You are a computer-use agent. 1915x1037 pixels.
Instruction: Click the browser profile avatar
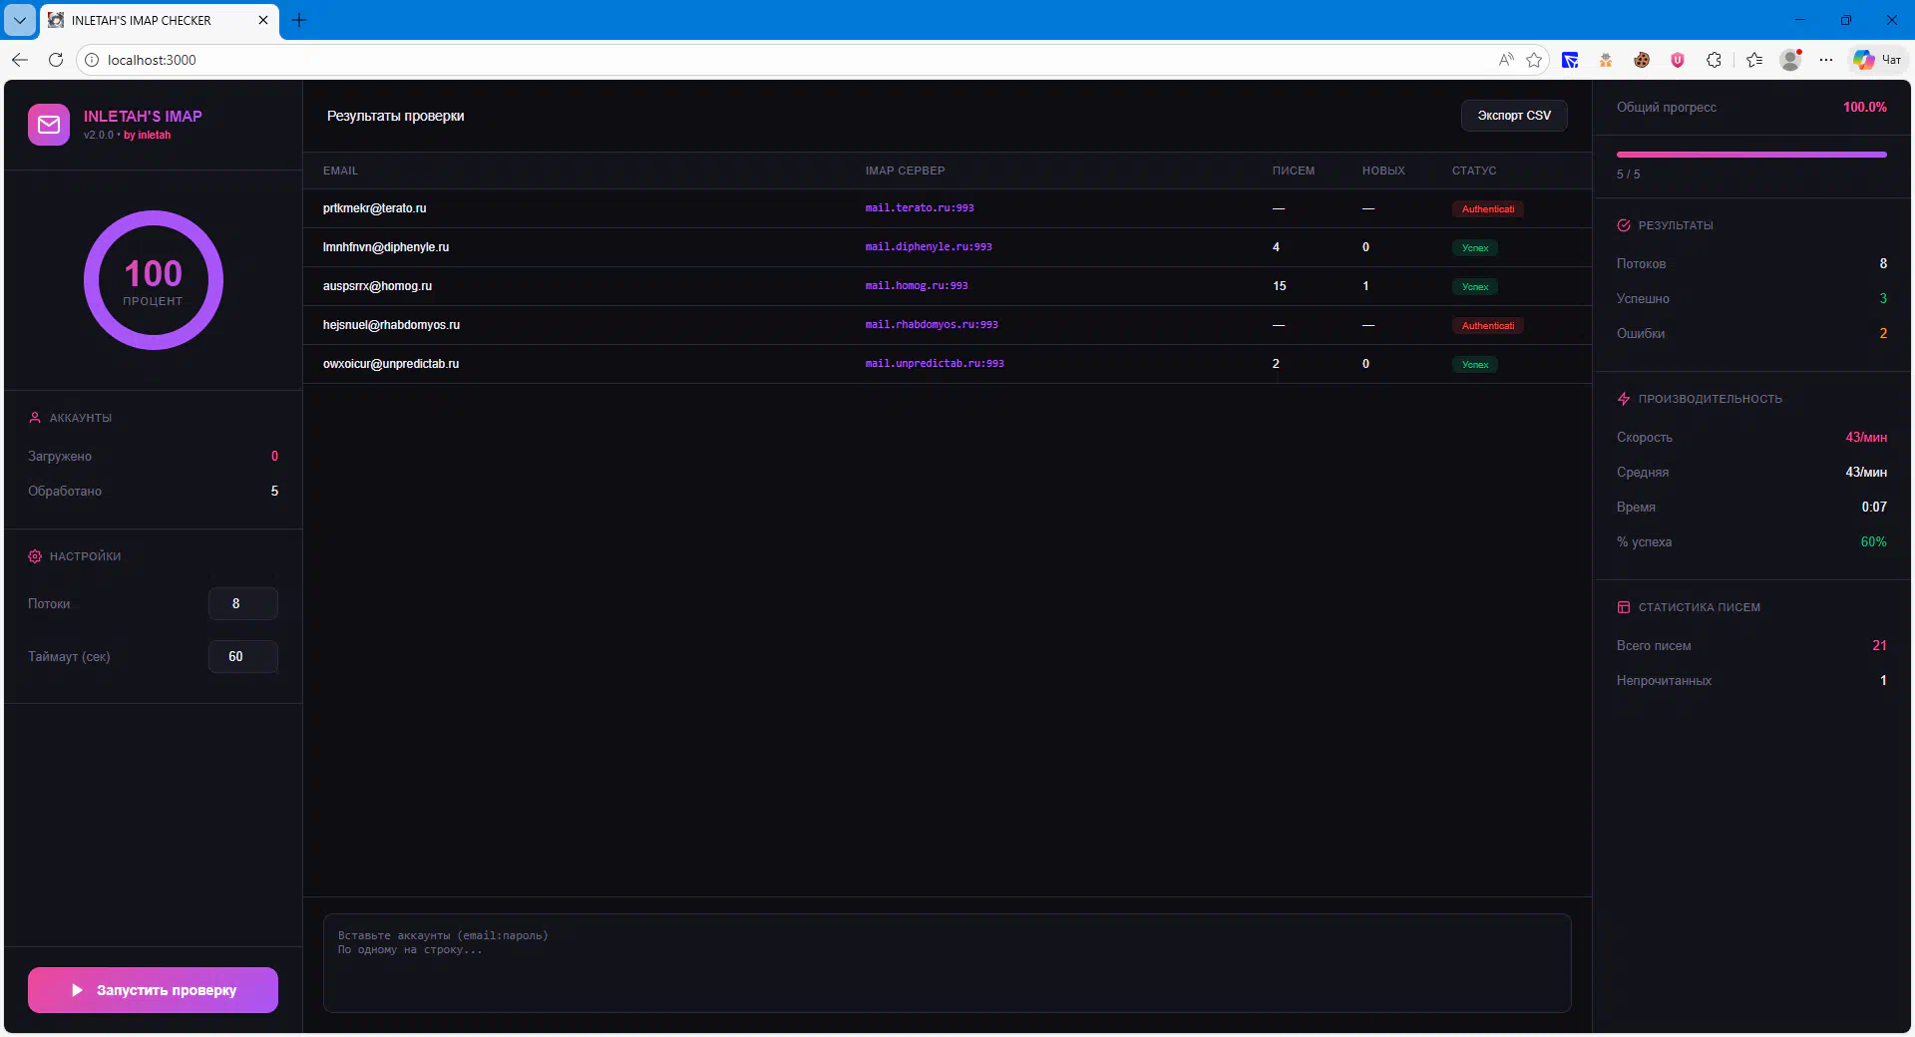tap(1790, 60)
